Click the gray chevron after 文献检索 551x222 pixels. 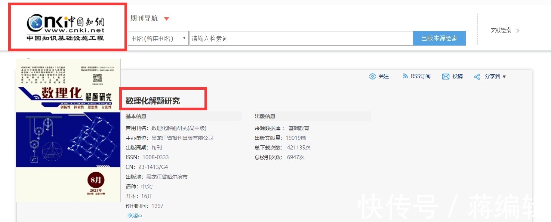coord(518,31)
